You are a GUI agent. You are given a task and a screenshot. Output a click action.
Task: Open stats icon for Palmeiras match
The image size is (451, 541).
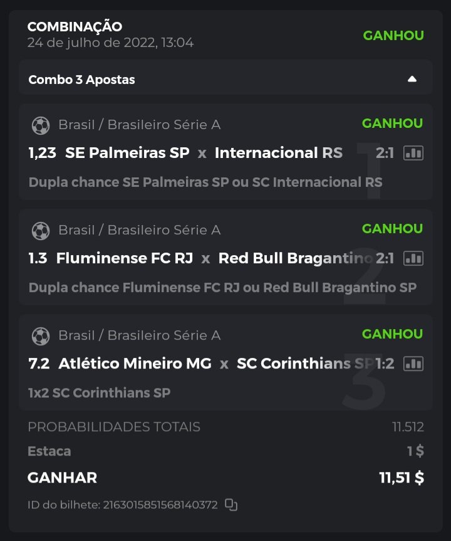point(413,153)
